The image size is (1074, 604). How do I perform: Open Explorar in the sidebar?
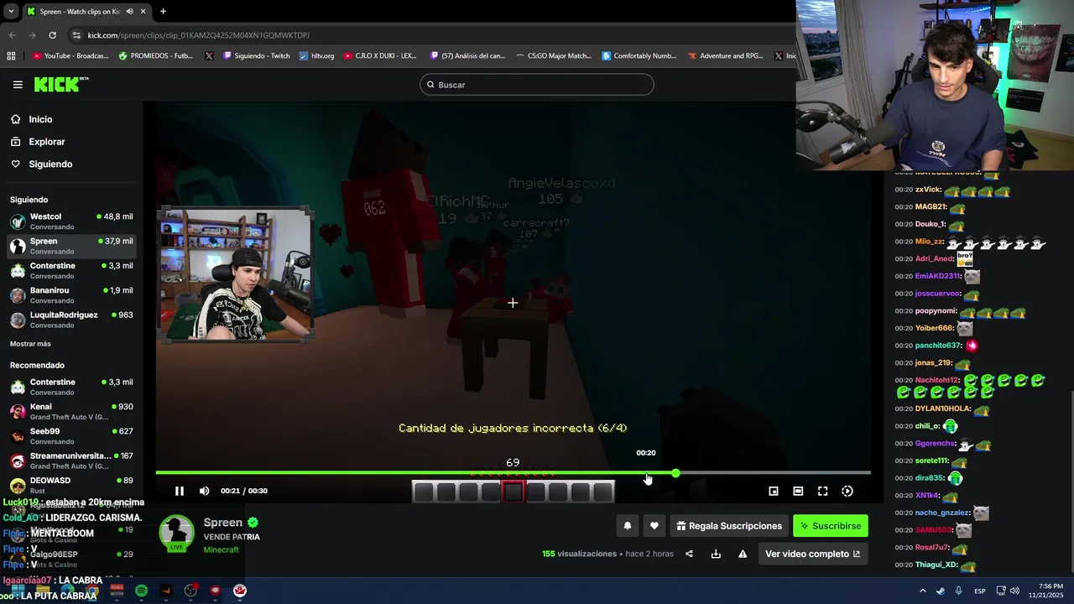(46, 142)
